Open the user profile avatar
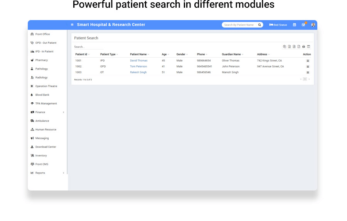 (x=313, y=25)
